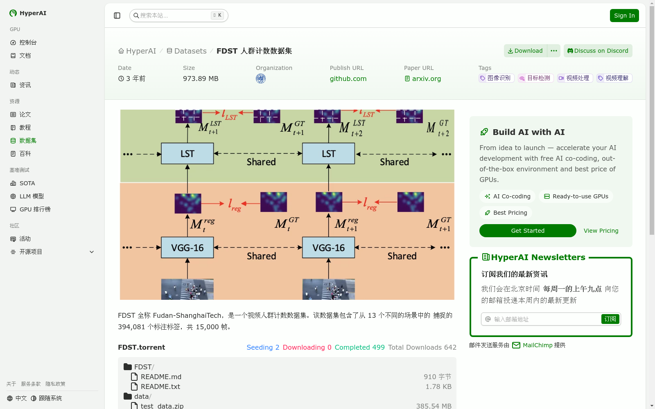The width and height of the screenshot is (655, 409).
Task: Click the 开源项目 list icon
Action: [13, 252]
